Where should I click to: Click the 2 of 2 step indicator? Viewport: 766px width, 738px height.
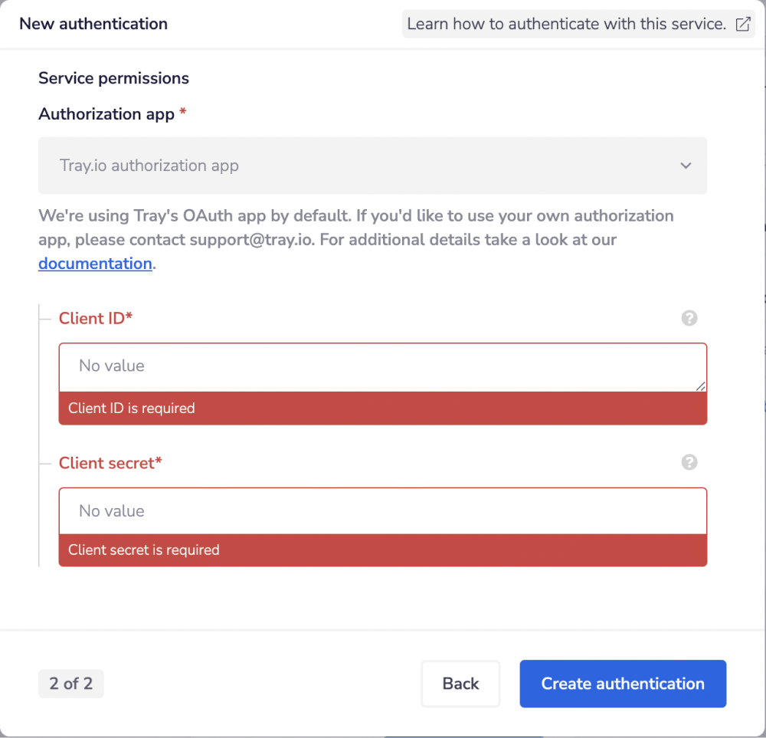point(70,684)
